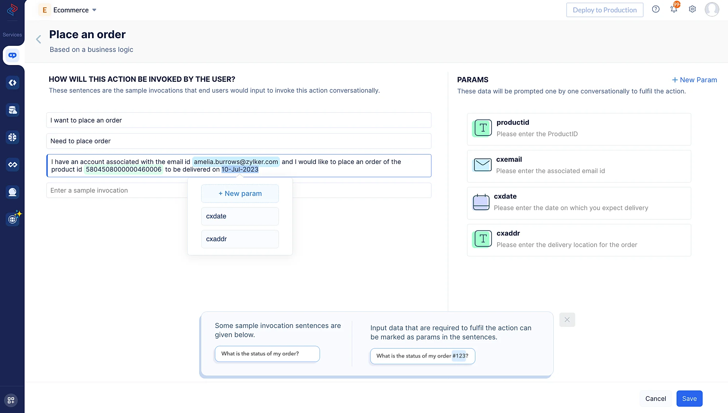Open the database user sidebar icon

click(x=12, y=110)
